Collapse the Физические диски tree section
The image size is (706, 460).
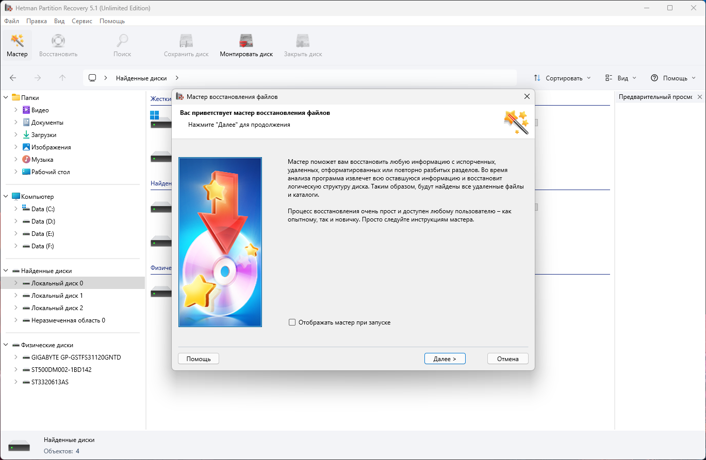click(6, 345)
